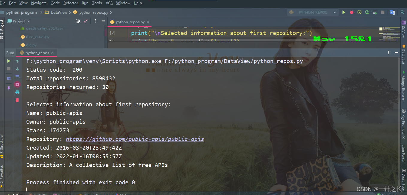Jump down the stack trace with the down arrow
407x195 pixels.
click(x=17, y=69)
